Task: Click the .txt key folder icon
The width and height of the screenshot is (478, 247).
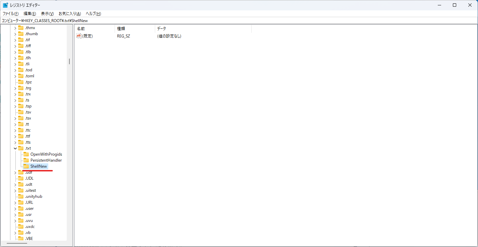Action: tap(20, 148)
